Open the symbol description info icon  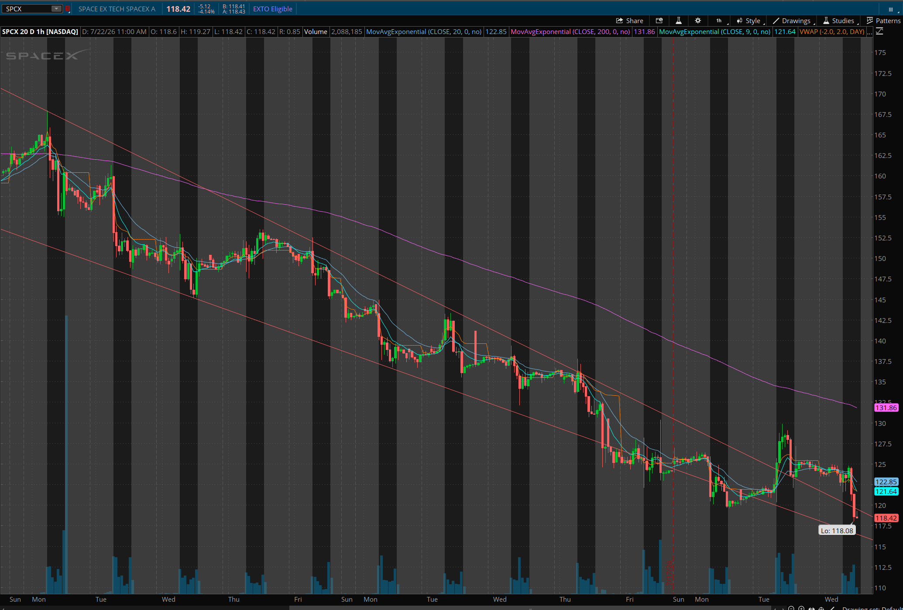(x=659, y=21)
